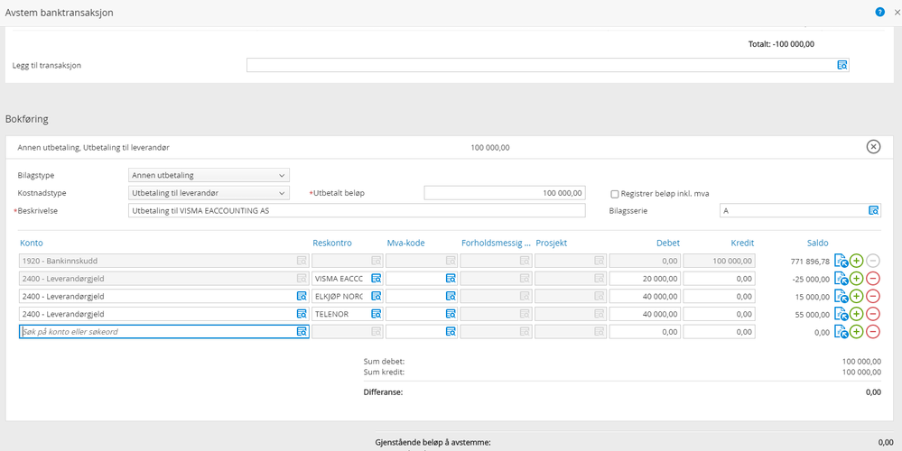Open Bilagsserie lookup icon
The image size is (902, 451).
point(874,211)
